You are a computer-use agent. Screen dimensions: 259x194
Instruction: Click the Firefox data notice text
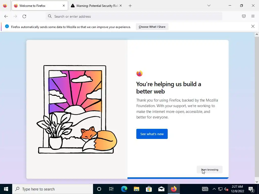tap(71, 27)
